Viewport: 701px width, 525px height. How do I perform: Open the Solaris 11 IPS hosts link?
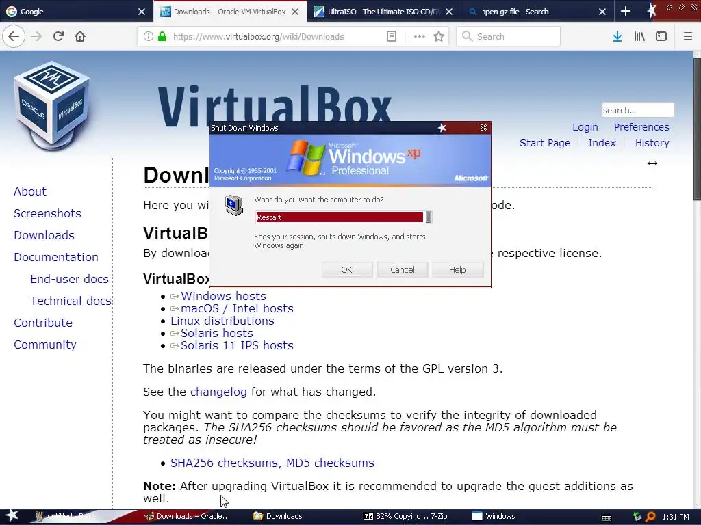coord(237,345)
